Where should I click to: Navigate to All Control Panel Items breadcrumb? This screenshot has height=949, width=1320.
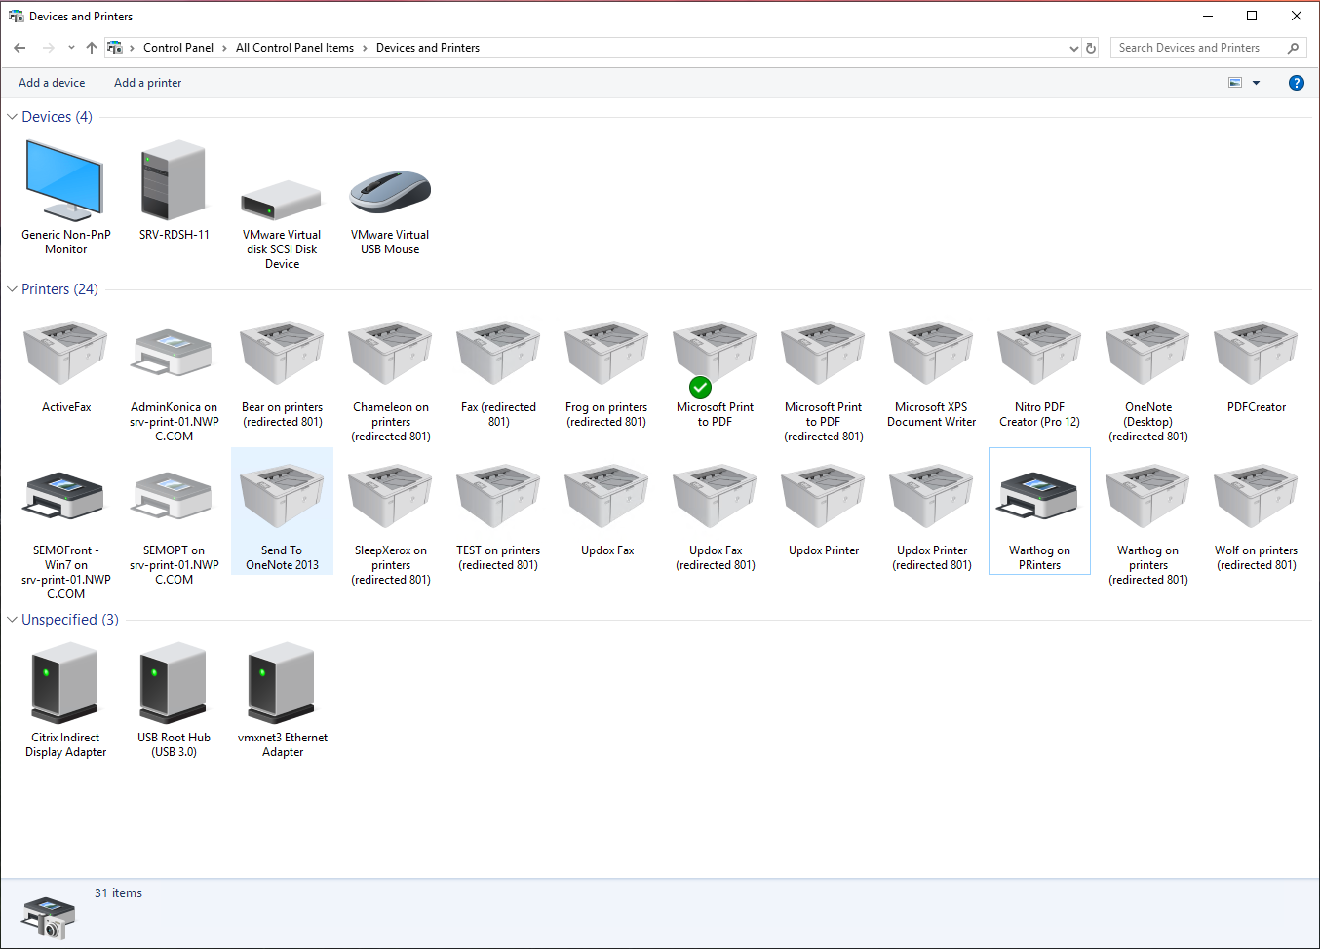click(x=294, y=48)
